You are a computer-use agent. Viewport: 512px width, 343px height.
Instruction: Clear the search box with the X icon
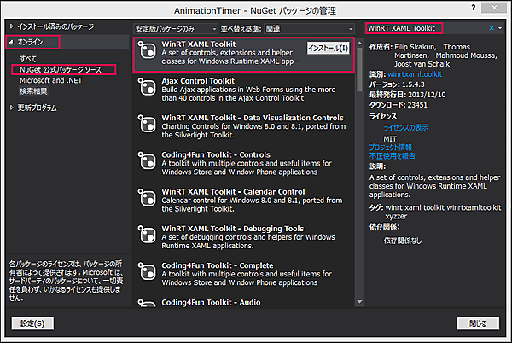click(492, 28)
